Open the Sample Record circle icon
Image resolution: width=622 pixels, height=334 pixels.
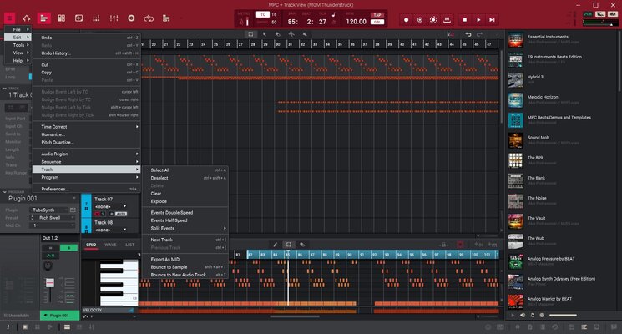[131, 18]
